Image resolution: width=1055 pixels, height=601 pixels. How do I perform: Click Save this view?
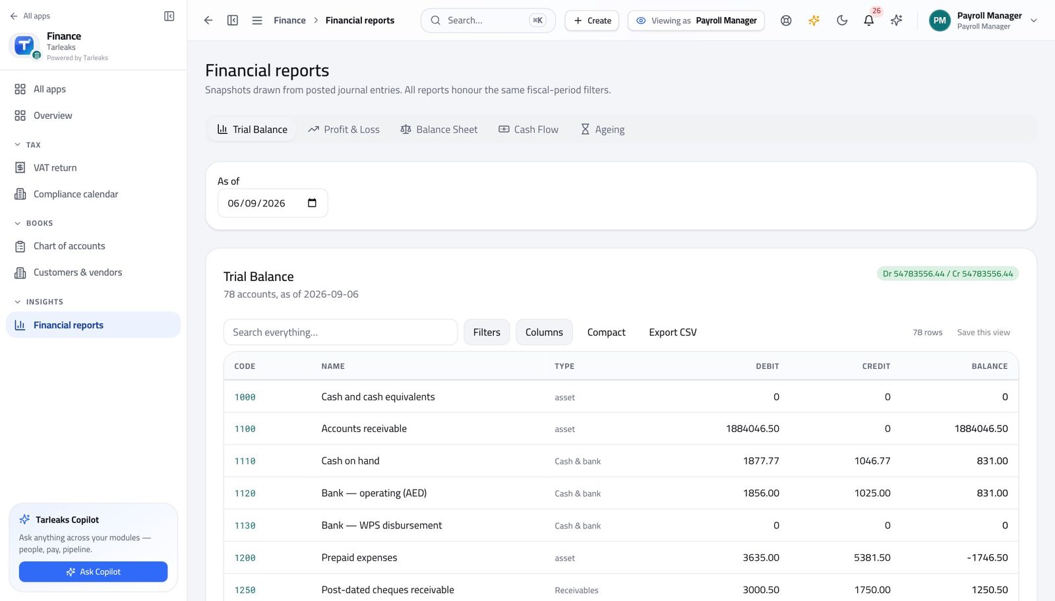coord(983,332)
